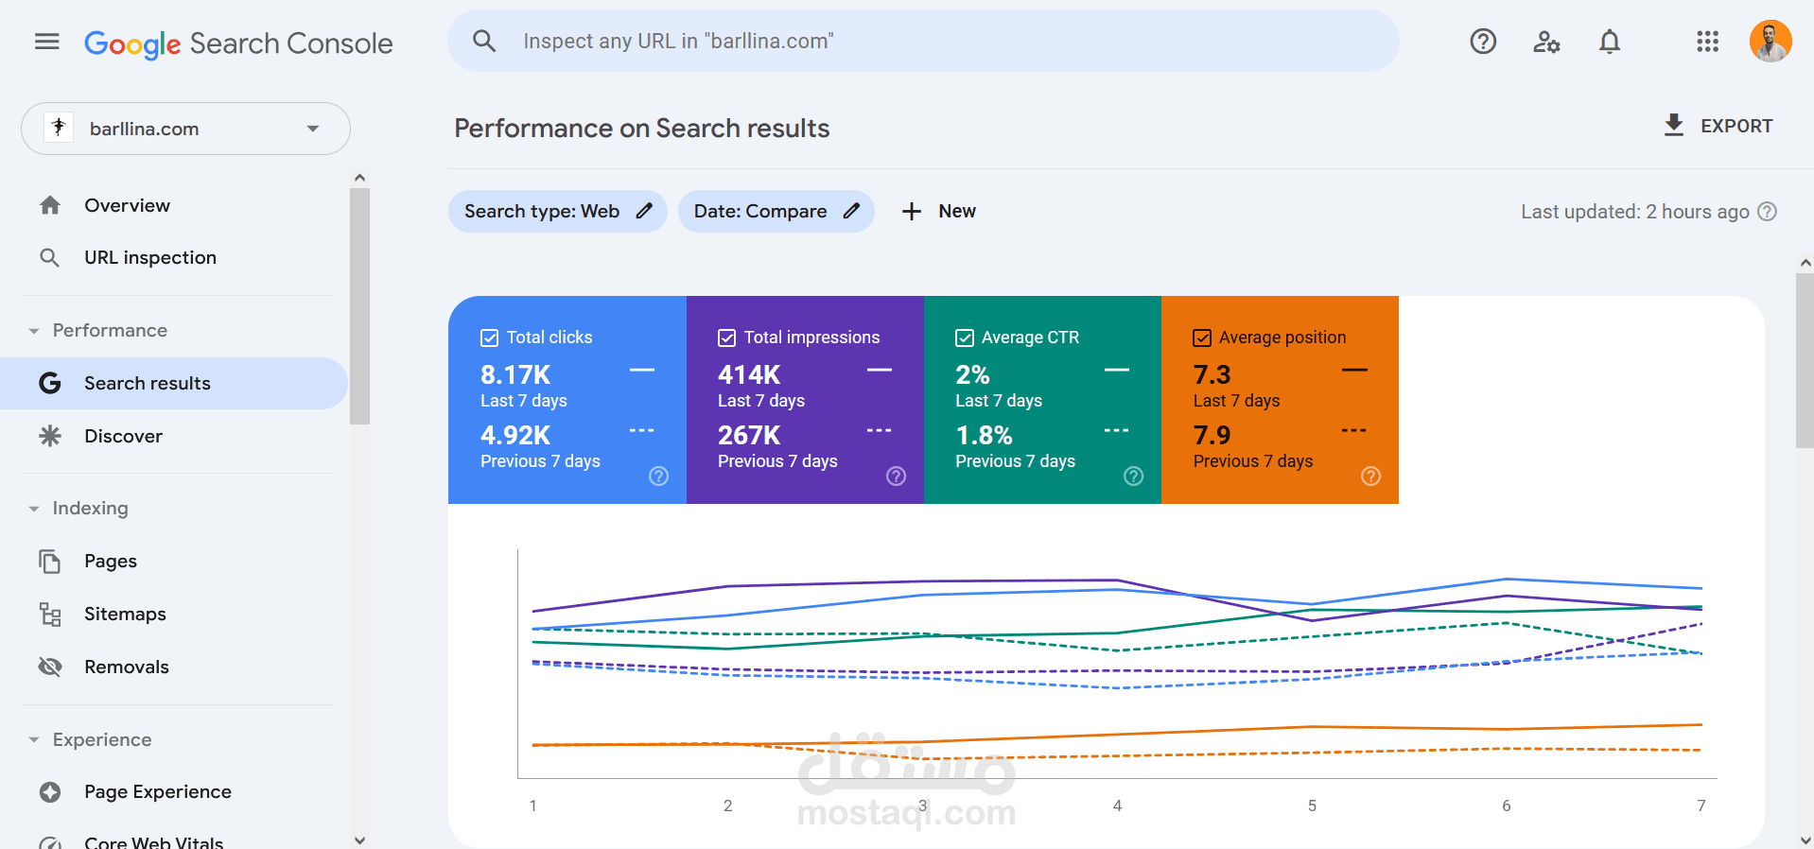Viewport: 1814px width, 849px height.
Task: Collapse the Performance section
Action: pos(34,331)
